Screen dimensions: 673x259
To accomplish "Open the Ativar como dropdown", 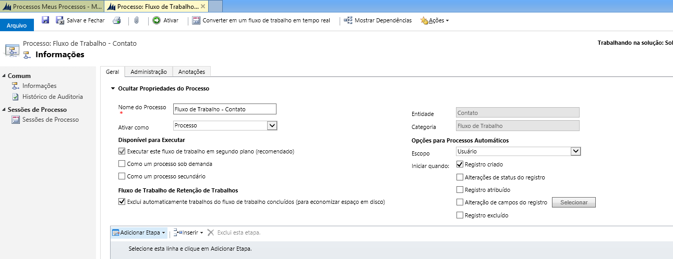I will coord(271,126).
